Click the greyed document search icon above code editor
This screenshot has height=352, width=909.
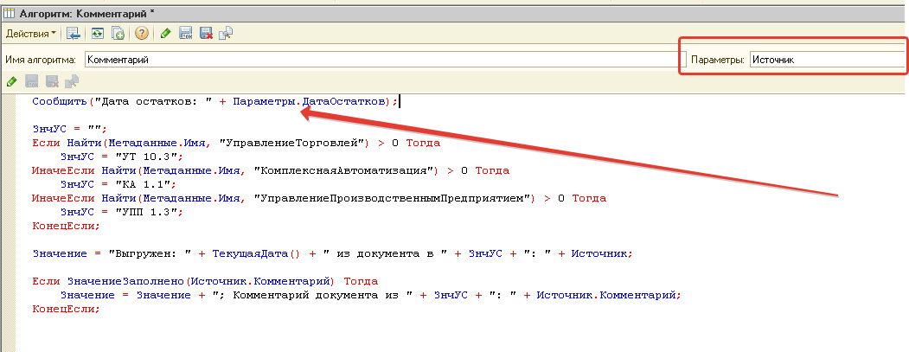(72, 82)
